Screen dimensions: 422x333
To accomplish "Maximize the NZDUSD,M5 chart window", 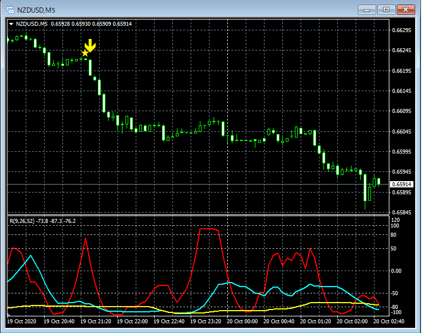I will 386,9.
